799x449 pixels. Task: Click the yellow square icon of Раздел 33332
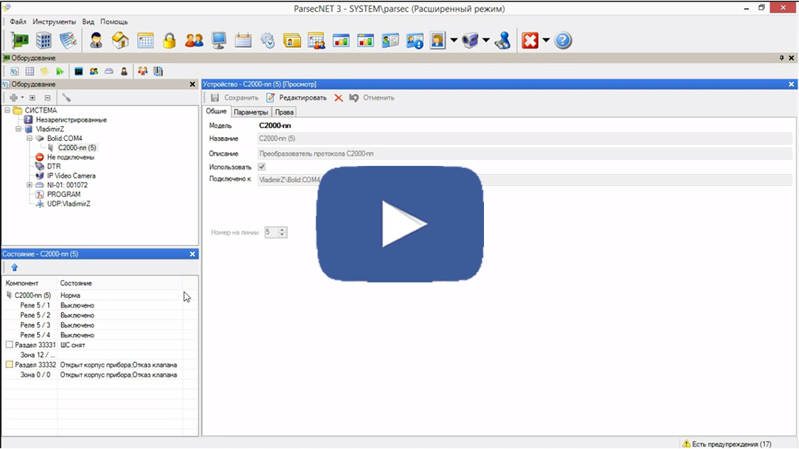pos(9,364)
